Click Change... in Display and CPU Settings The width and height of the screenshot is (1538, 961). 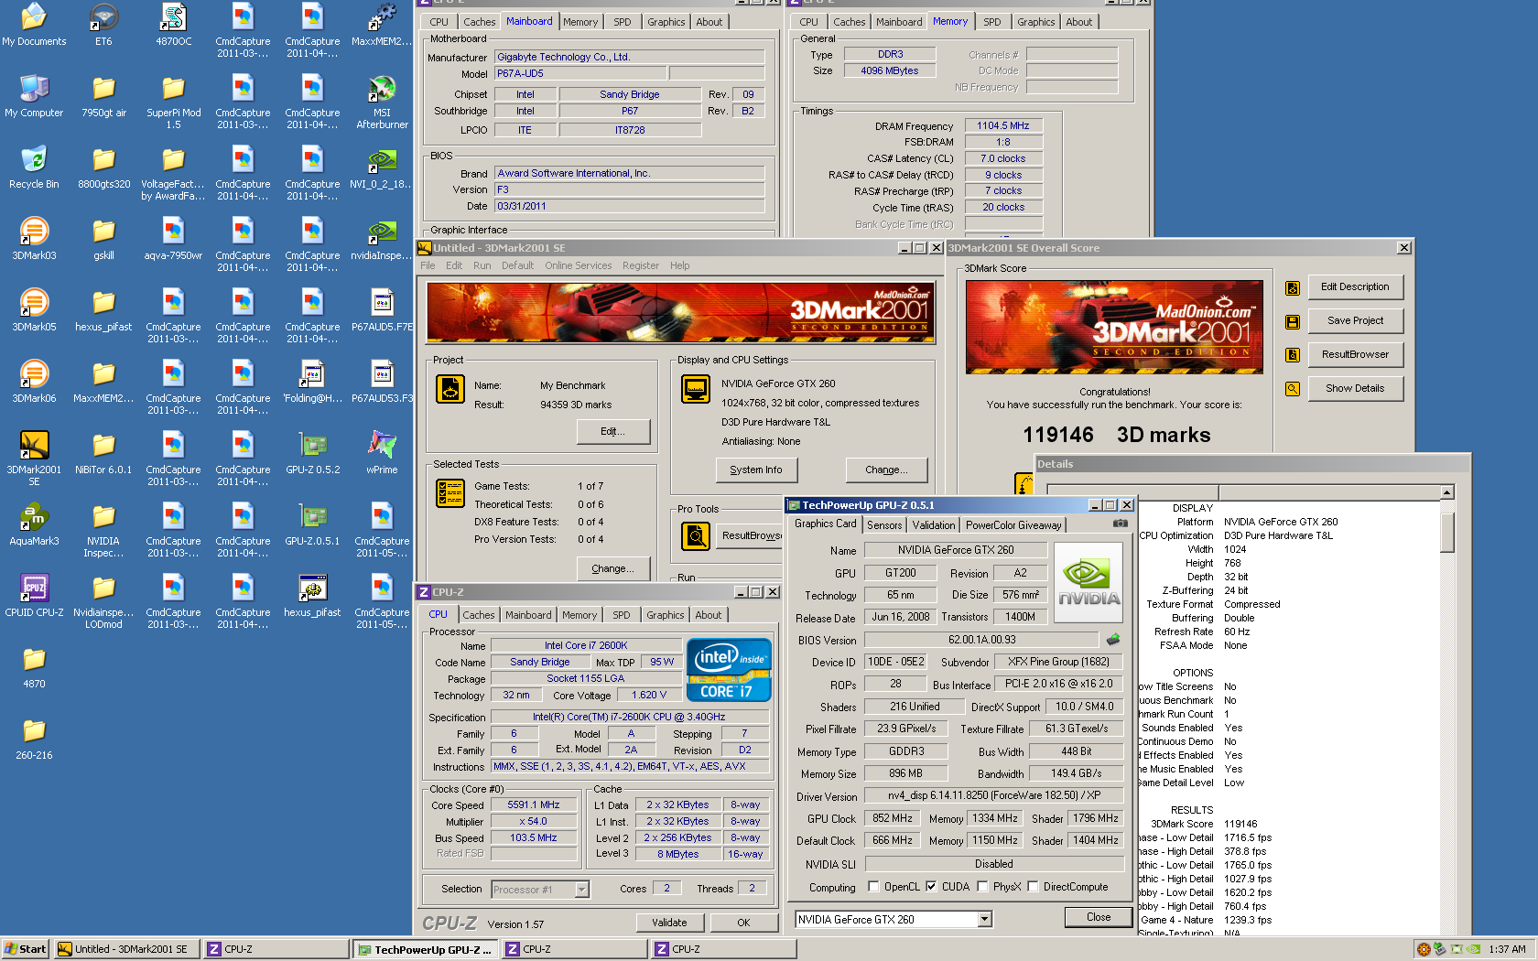pos(886,470)
